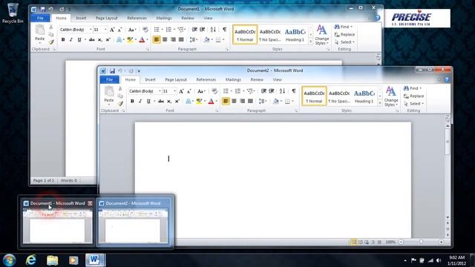Image resolution: width=475 pixels, height=267 pixels.
Task: Click Replace in Document1 window
Action: tap(344, 35)
